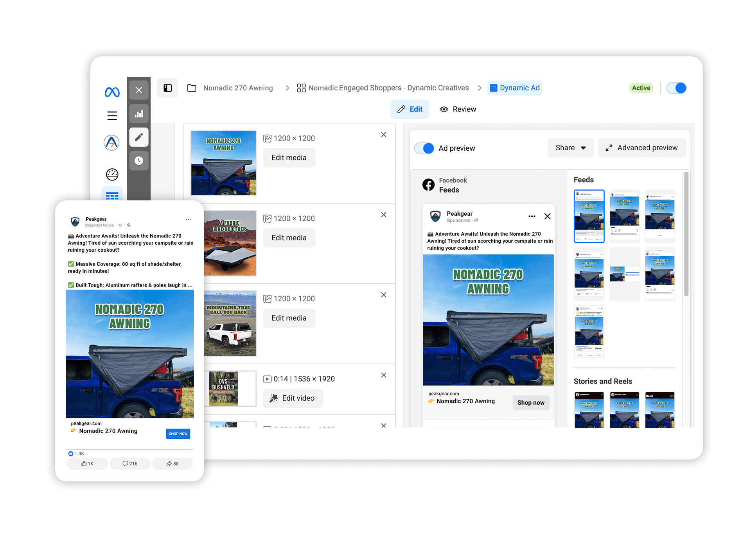Switch to the Review tab
The image size is (751, 537).
[x=458, y=109]
